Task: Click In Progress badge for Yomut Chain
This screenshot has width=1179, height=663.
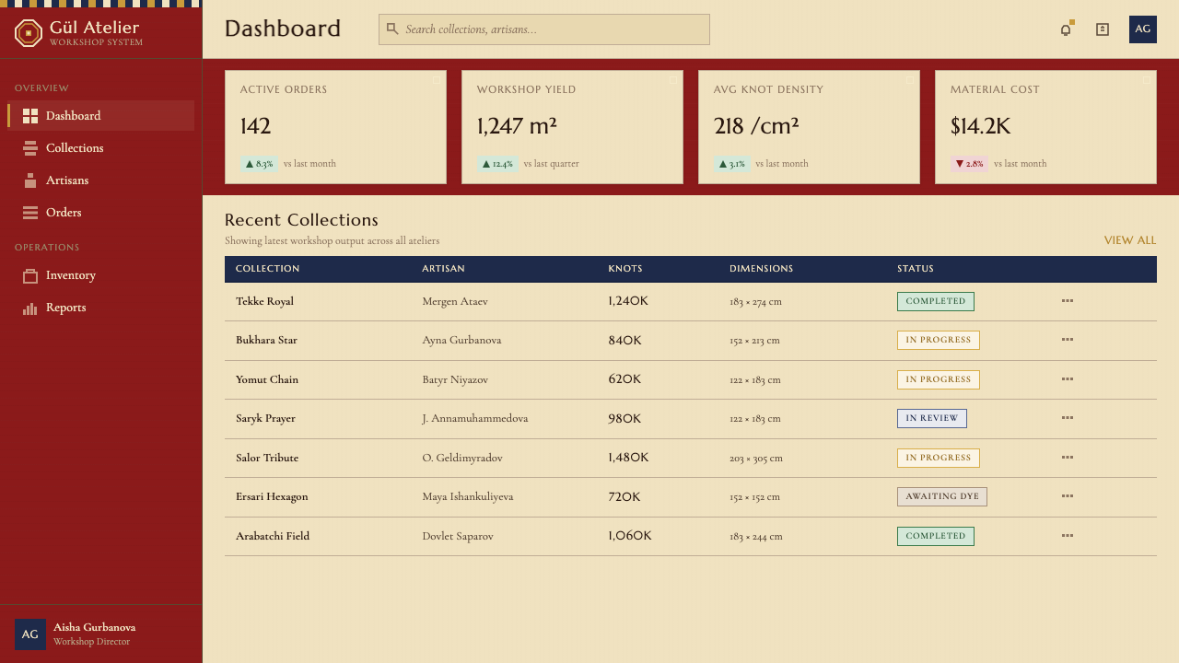Action: 939,379
